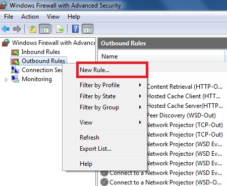Click the root firewall node icon in tree
The image size is (227, 186).
click(6, 42)
